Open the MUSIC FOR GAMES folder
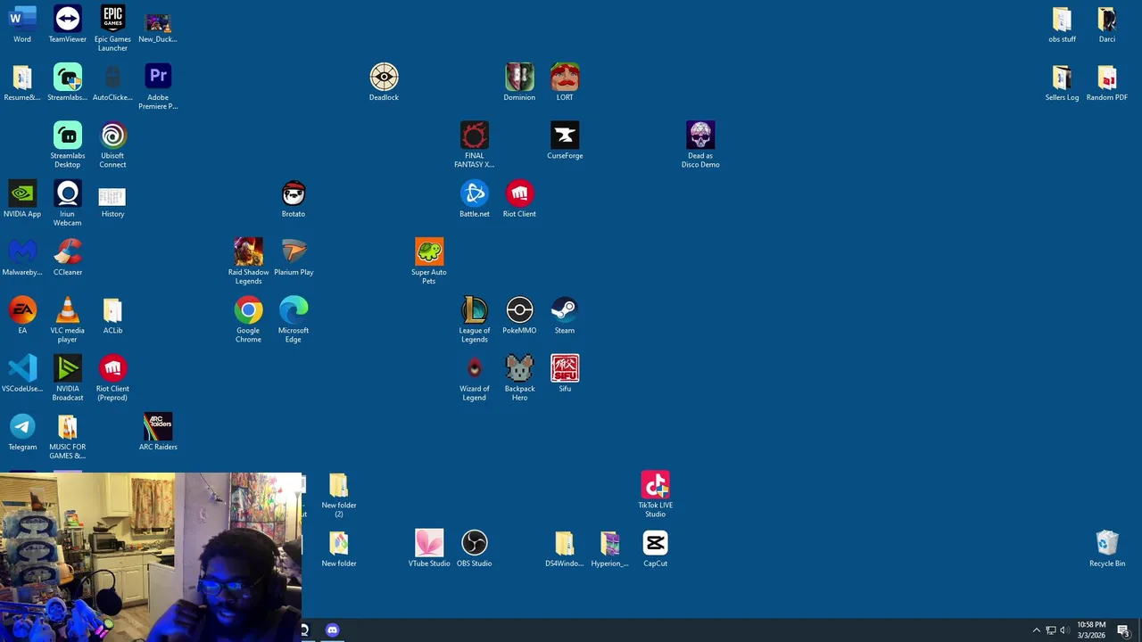This screenshot has height=642, width=1142. [68, 427]
